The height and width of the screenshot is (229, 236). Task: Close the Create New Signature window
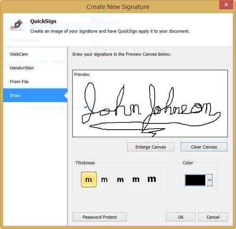point(226,5)
